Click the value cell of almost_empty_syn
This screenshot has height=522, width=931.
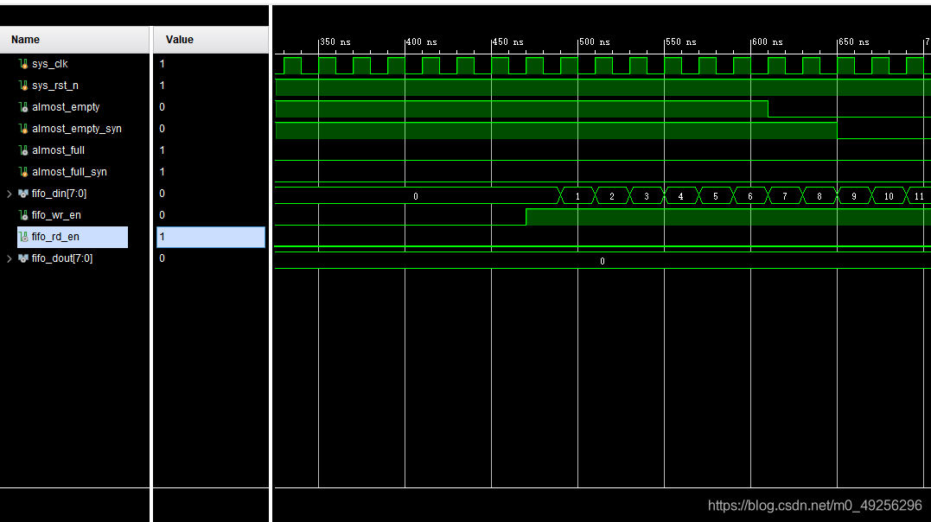tap(211, 128)
